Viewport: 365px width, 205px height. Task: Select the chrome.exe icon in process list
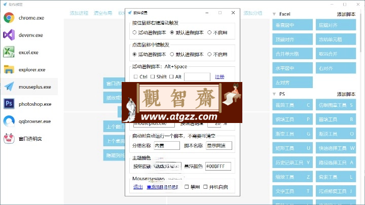tap(9, 18)
